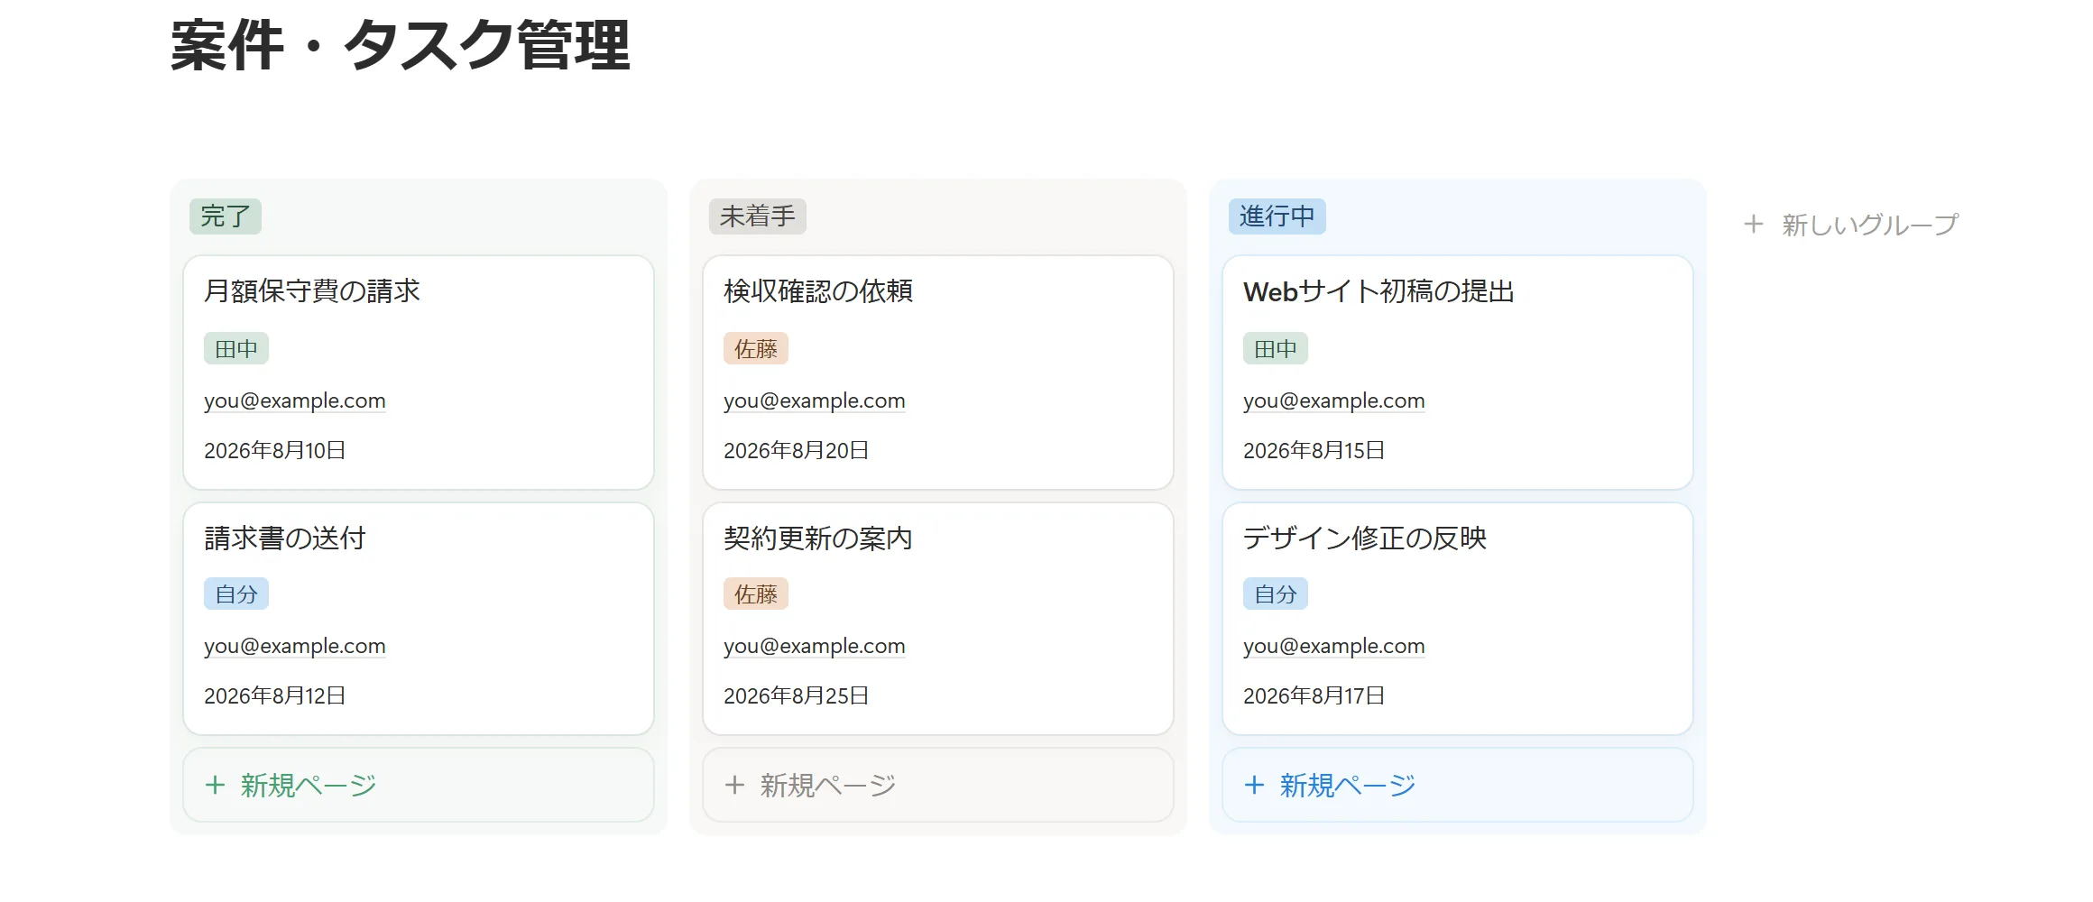Open email link on 月額保守費の請求 card
Screen dimensions: 2093x902
coord(295,400)
